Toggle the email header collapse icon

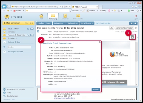pos(38,31)
